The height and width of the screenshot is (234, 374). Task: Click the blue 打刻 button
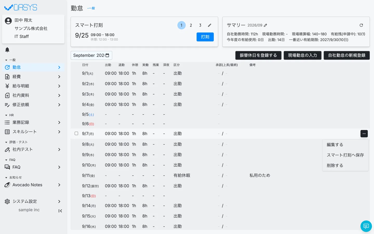(x=205, y=37)
